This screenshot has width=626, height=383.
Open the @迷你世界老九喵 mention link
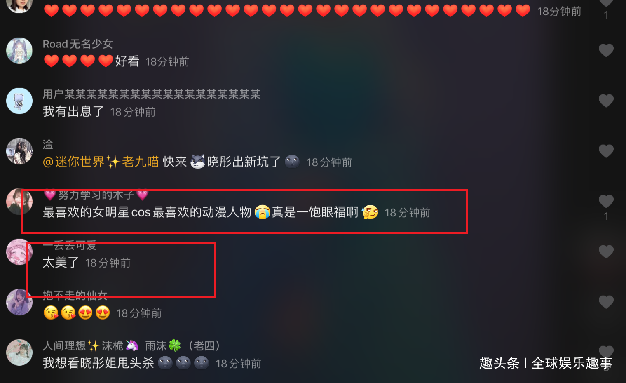point(101,162)
